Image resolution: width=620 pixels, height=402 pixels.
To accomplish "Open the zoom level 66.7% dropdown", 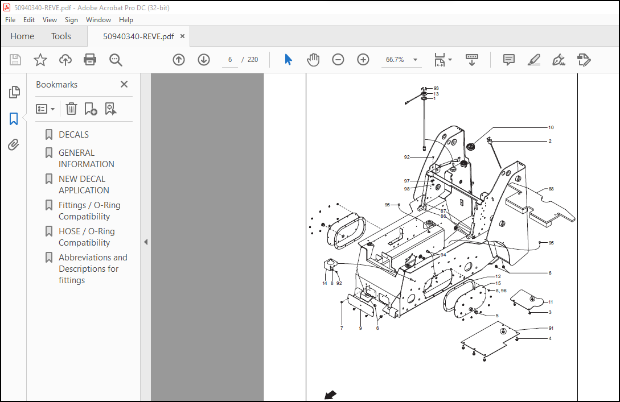I will point(415,60).
